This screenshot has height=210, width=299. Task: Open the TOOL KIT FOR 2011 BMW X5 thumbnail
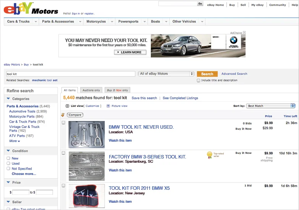(87, 196)
